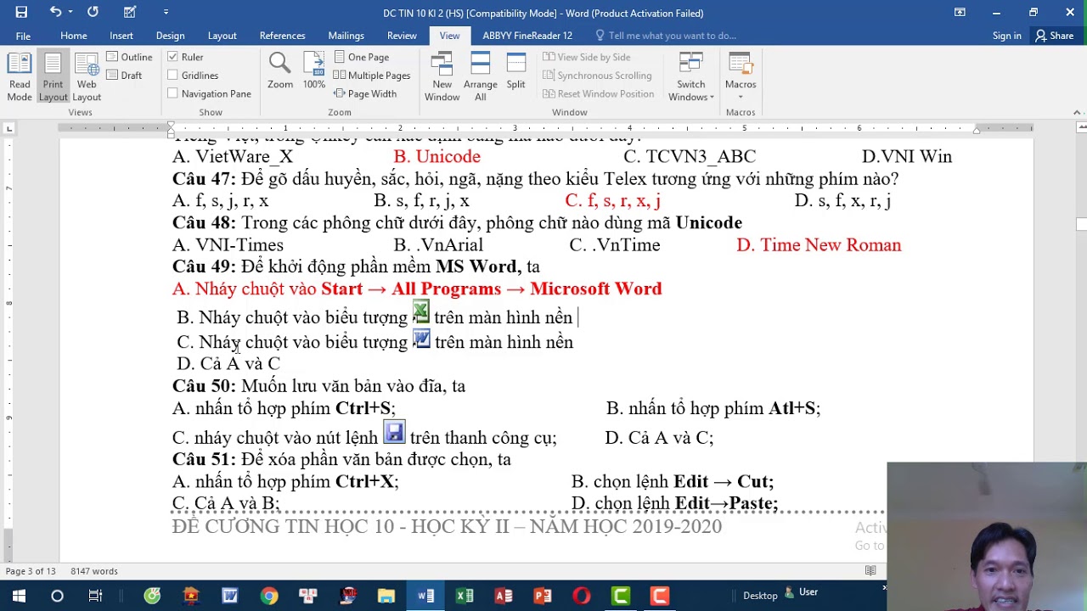Open the Switch Windows dropdown
The image size is (1087, 611).
point(691,77)
